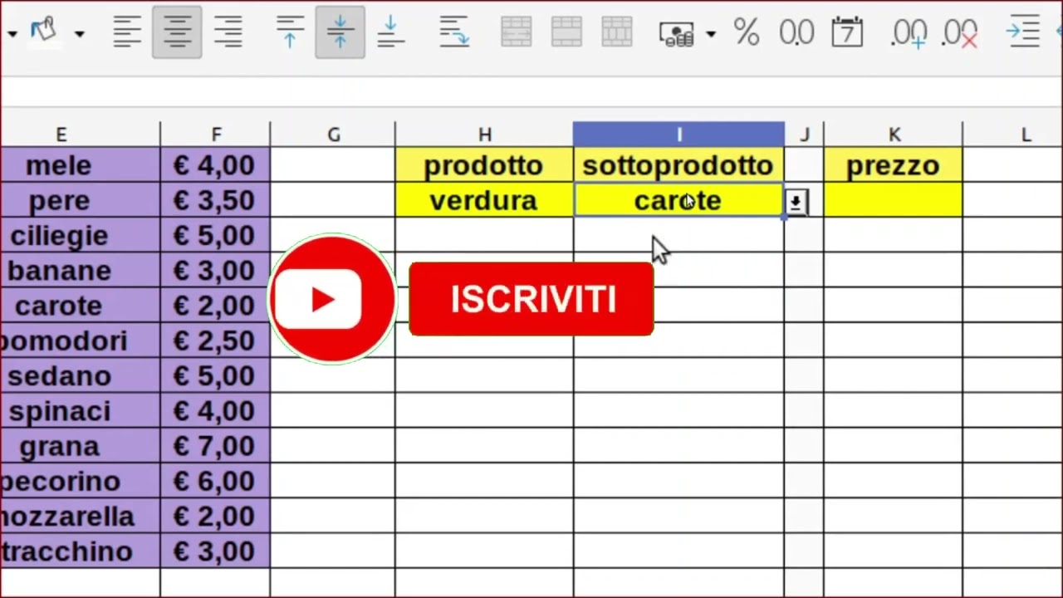Select column I header
This screenshot has height=598, width=1063.
(678, 134)
